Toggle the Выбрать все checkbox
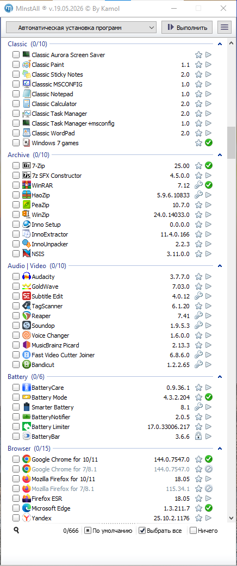The image size is (237, 566). [x=142, y=531]
